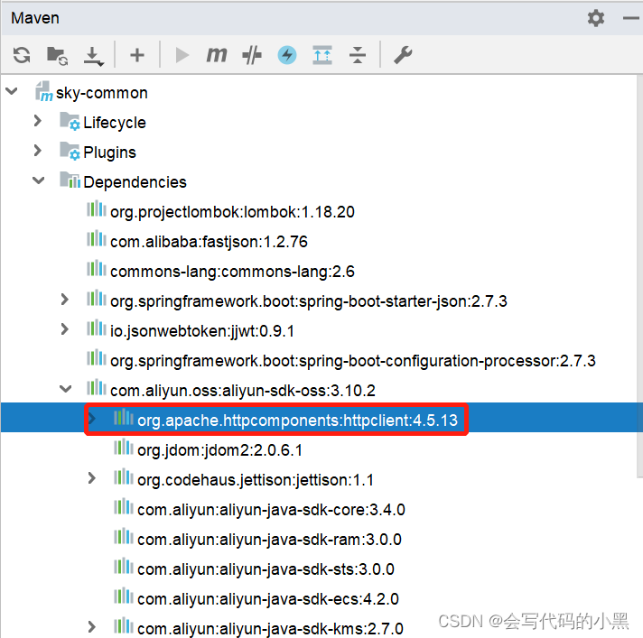The image size is (643, 638).
Task: Select org.apache.httpcomponents:httpclient:4.5.13
Action: click(297, 421)
